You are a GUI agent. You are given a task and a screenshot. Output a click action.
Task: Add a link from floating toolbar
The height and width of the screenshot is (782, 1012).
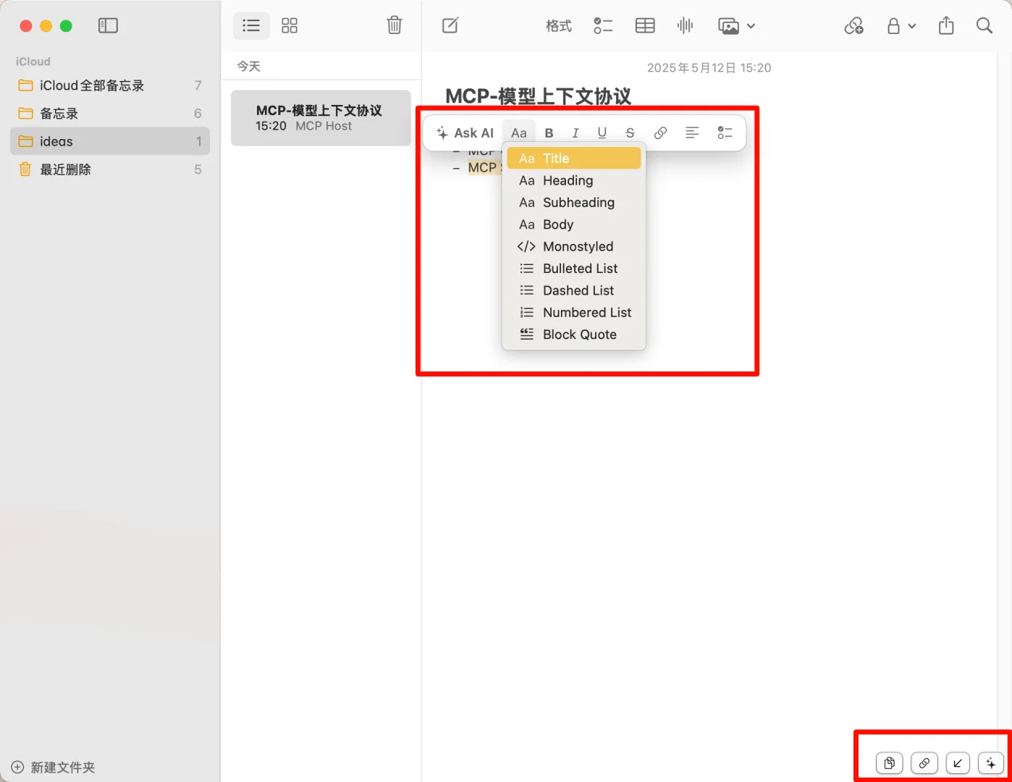(660, 133)
